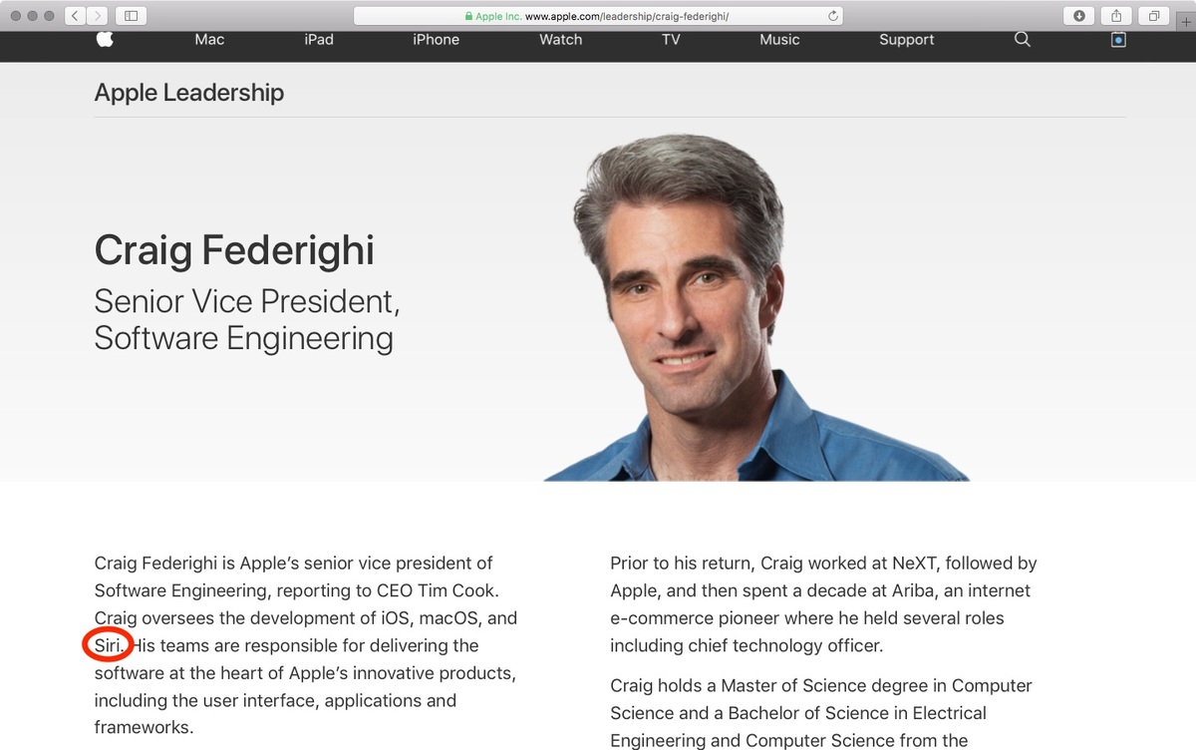Open the Safari downloads button
The width and height of the screenshot is (1196, 750).
[1079, 16]
